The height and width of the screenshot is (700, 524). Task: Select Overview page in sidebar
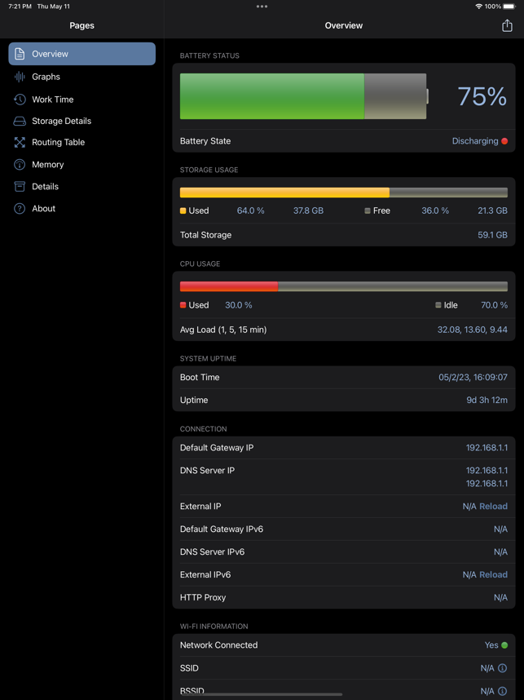point(82,54)
